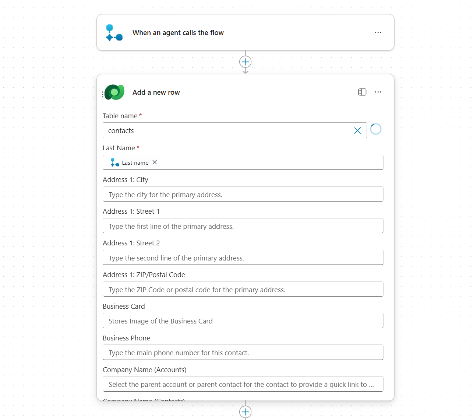Focus the Business Phone input box

click(x=243, y=353)
